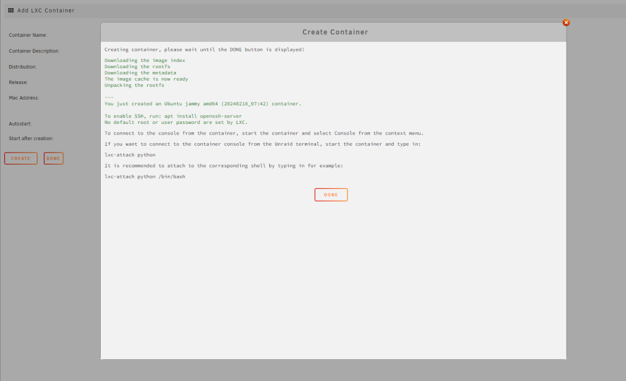
Task: Click the Mac Address label
Action: (x=24, y=98)
